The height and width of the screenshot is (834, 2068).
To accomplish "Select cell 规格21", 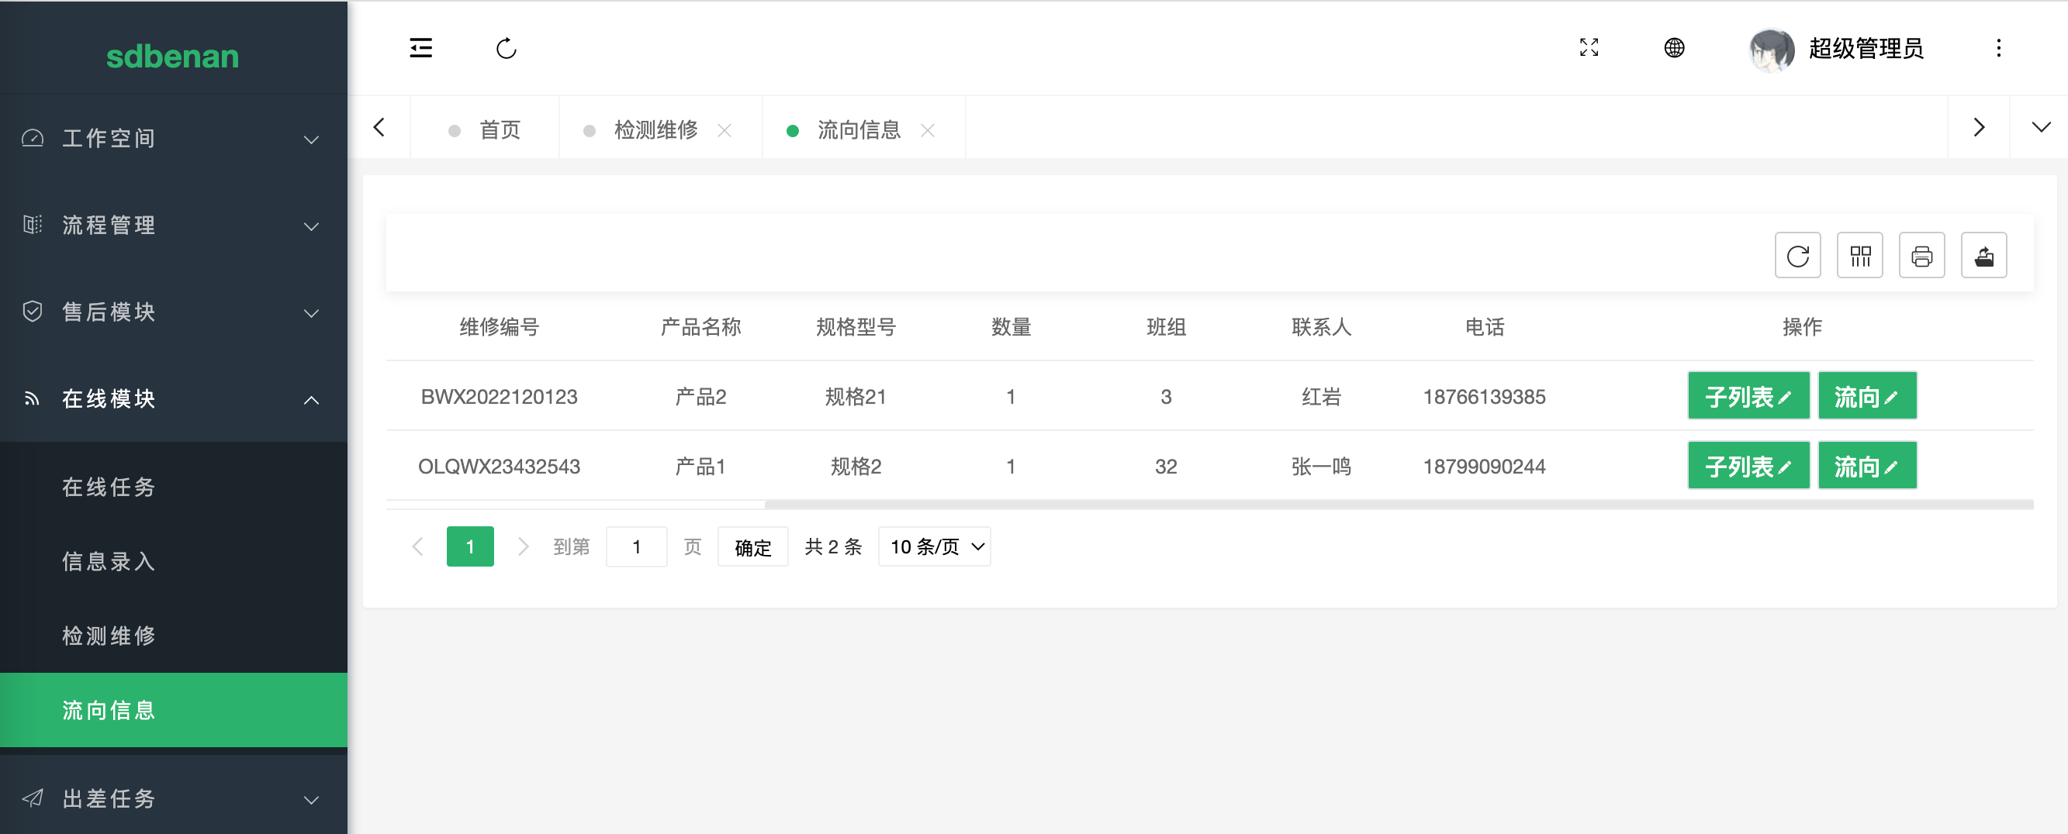I will 855,397.
